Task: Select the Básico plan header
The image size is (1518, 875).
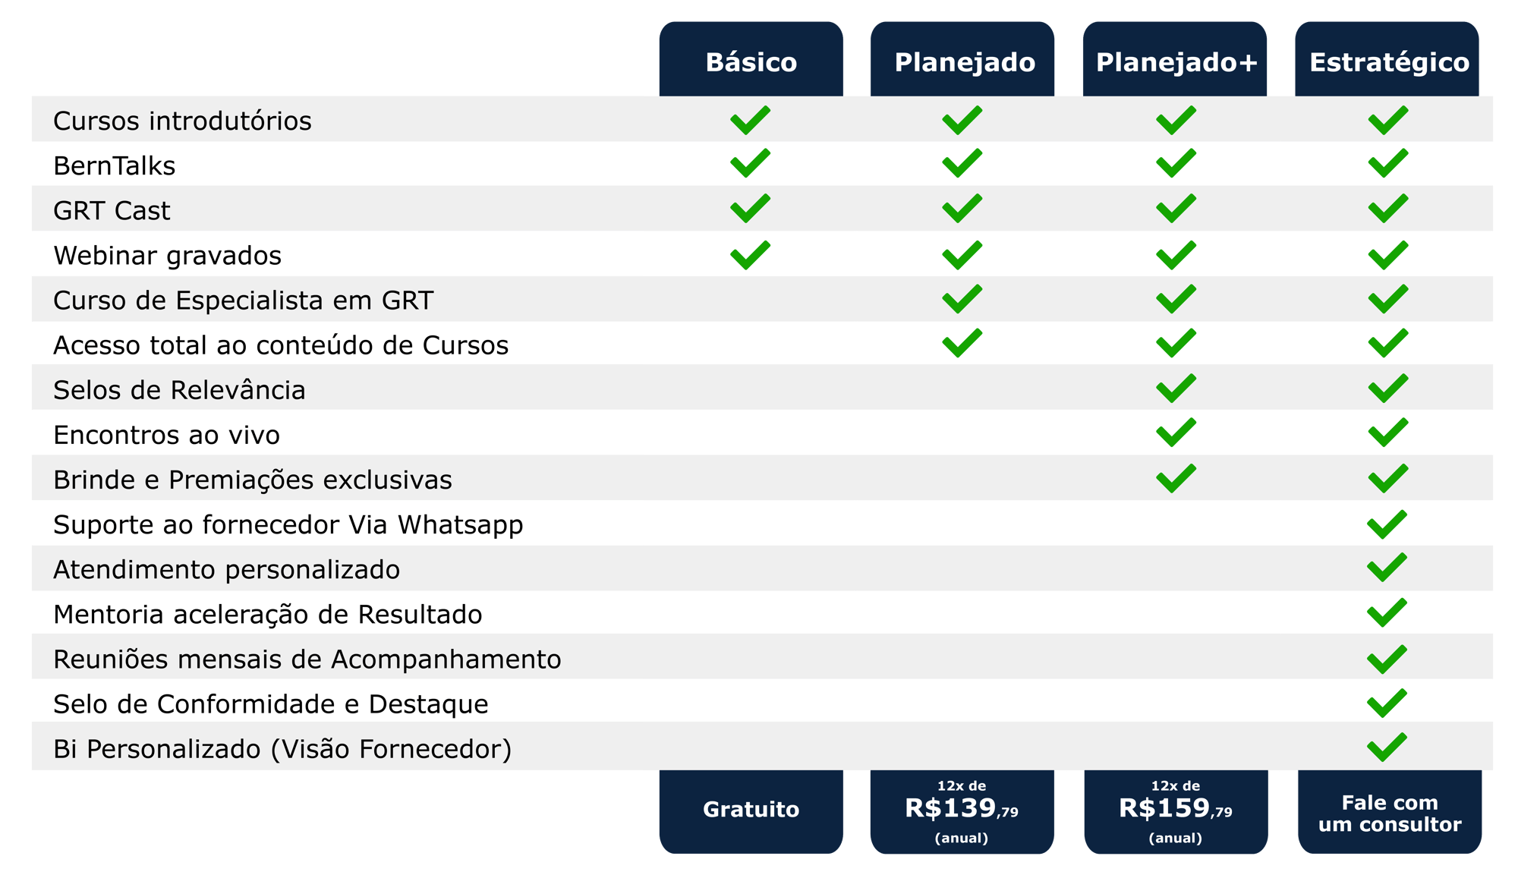Action: click(x=751, y=59)
